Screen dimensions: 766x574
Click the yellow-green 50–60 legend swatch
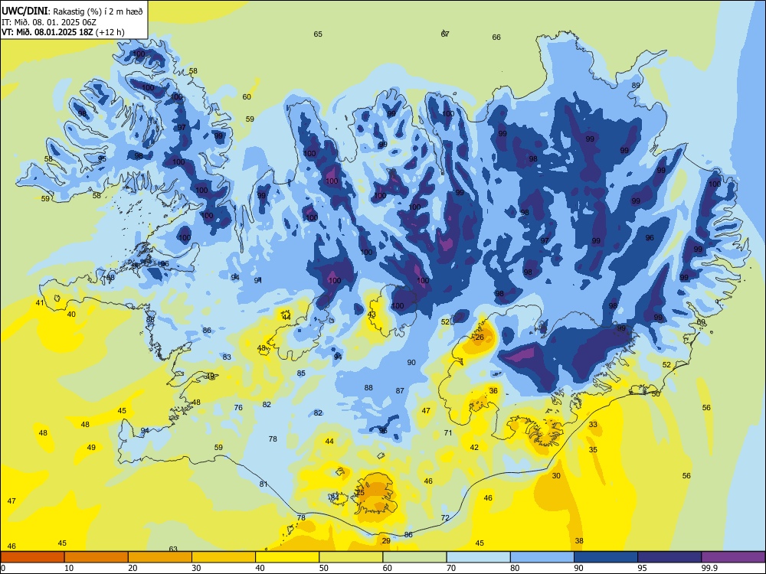[351, 557]
